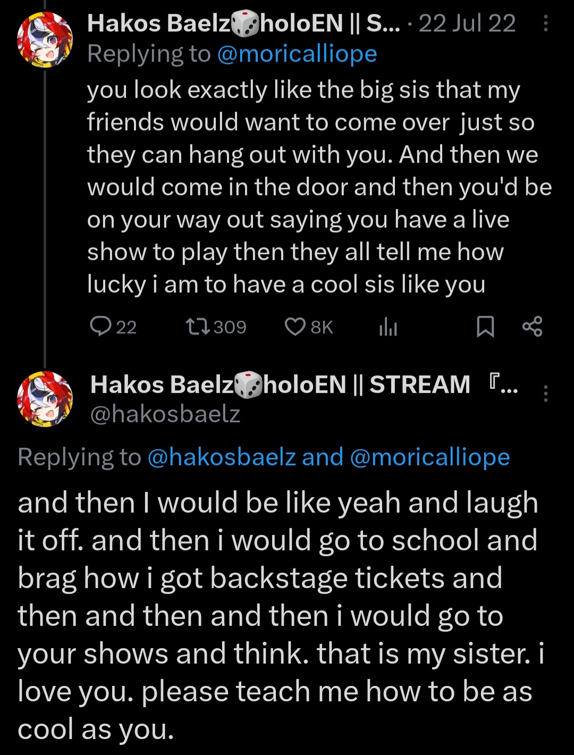Open @moricalliope link in first tweet
The height and width of the screenshot is (755, 574).
pos(297,54)
